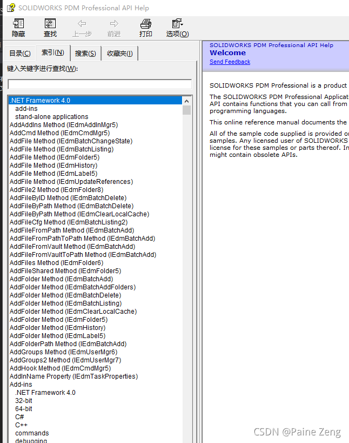The image size is (349, 443).
Task: Select AddFolder Method (IEdmBatchDelete)
Action: 65,295
